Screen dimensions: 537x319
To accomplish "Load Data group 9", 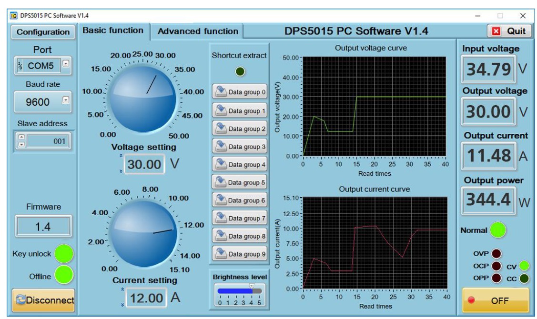I will click(x=240, y=254).
